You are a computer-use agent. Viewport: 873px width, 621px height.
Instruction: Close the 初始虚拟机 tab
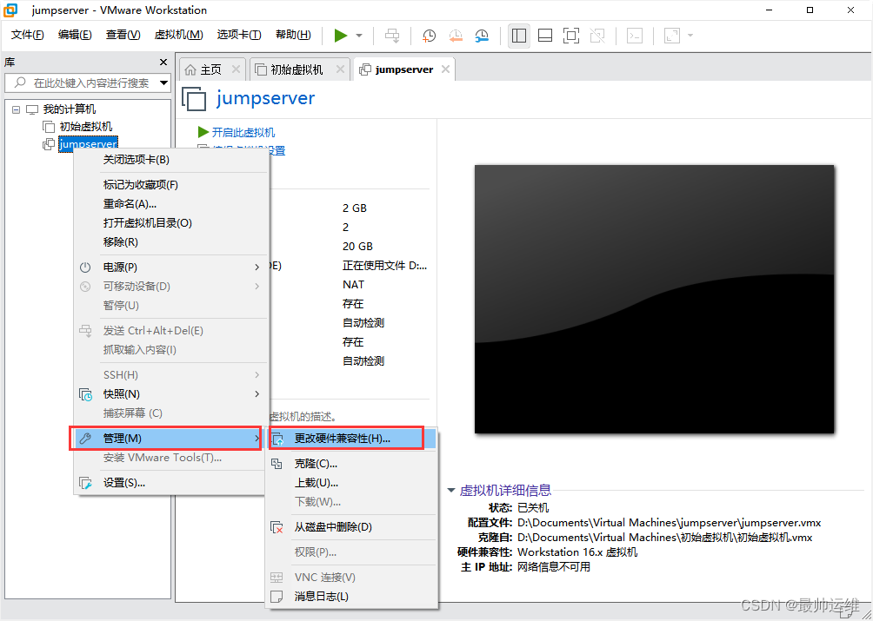(340, 69)
